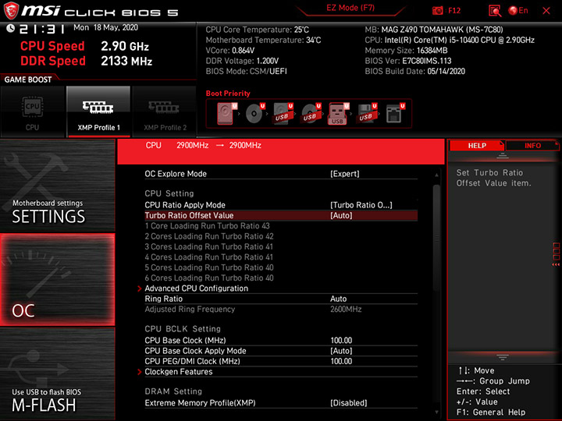Click scrollbar down arrow in settings list
Viewport: 562px width, 421px height.
436,412
